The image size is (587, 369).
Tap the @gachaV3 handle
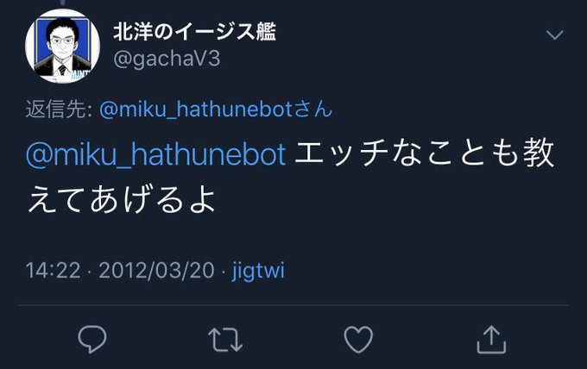(167, 59)
